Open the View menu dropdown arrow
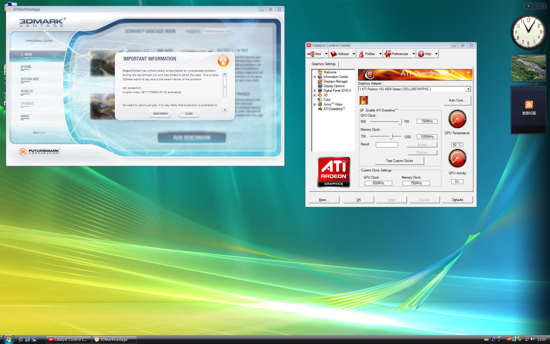550x344 pixels. point(326,54)
